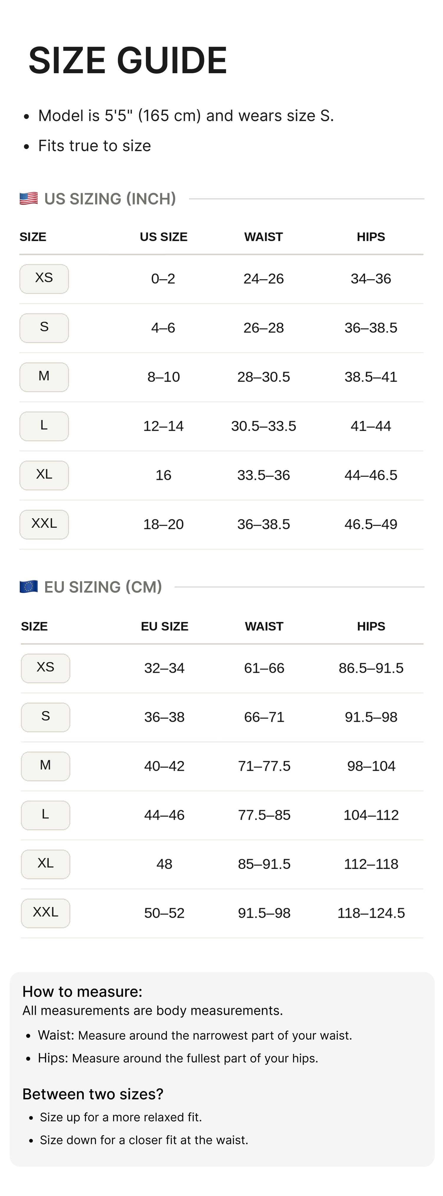The height and width of the screenshot is (1196, 443).
Task: Choose the XXL badge in US sizing table
Action: tap(44, 524)
